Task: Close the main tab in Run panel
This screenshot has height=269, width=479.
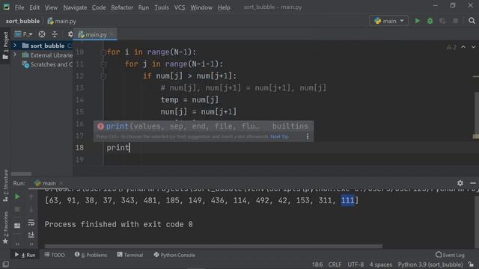Action: tap(61, 183)
